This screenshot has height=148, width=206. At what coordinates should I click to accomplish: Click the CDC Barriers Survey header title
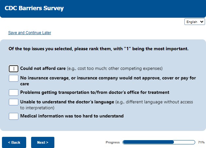point(34,8)
